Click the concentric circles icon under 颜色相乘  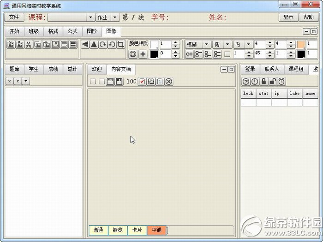[133, 54]
